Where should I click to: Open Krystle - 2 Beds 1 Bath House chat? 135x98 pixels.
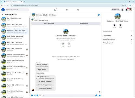click(15, 86)
